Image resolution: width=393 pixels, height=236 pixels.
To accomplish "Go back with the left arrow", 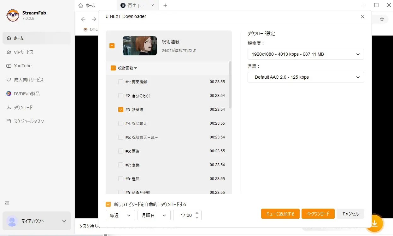I will pyautogui.click(x=83, y=19).
